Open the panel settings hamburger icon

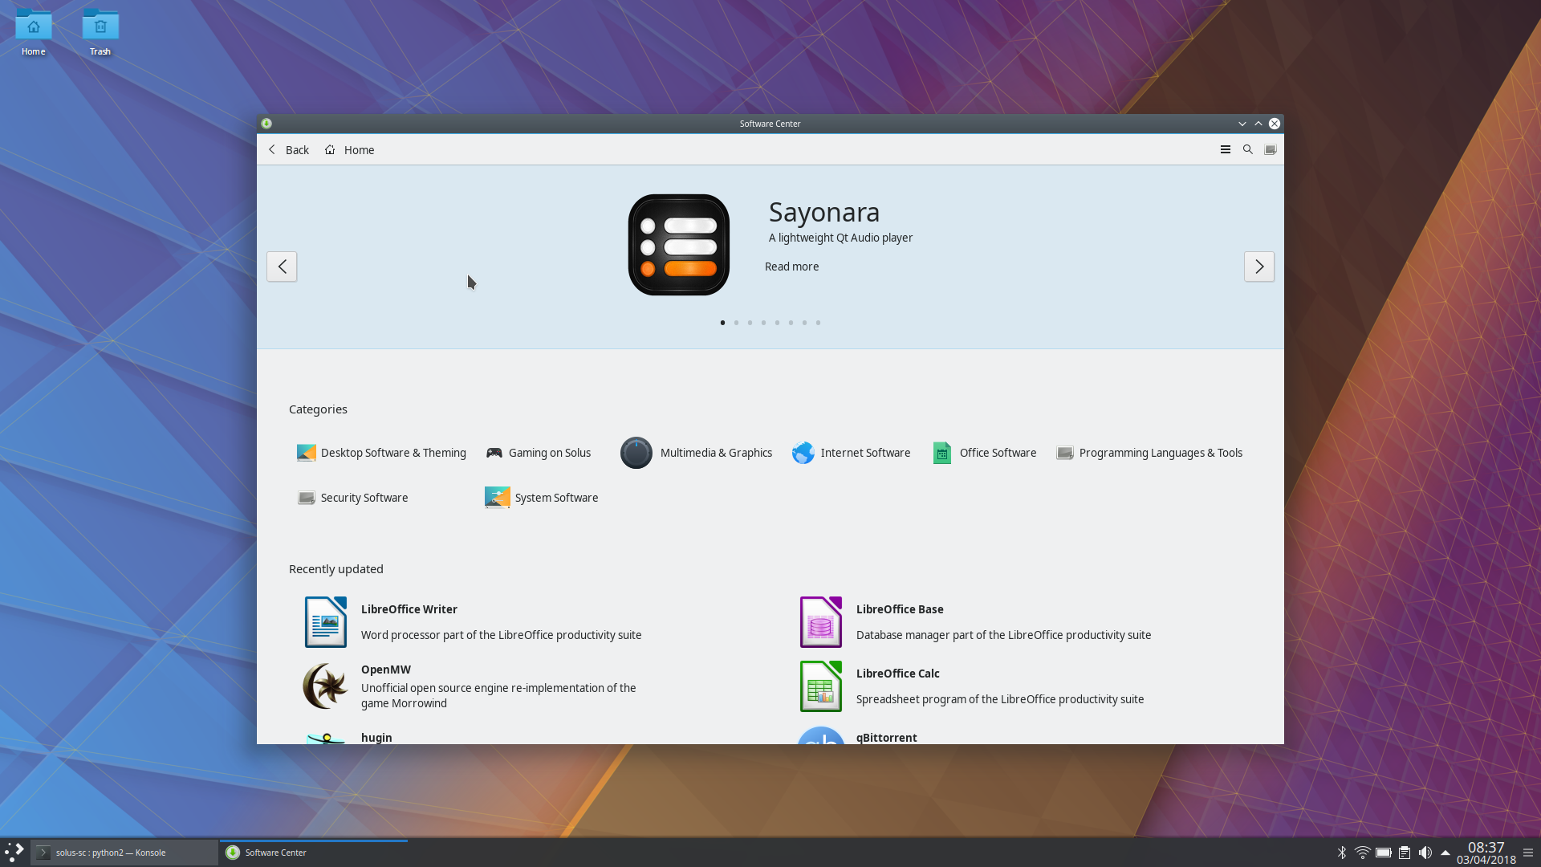(x=1528, y=853)
